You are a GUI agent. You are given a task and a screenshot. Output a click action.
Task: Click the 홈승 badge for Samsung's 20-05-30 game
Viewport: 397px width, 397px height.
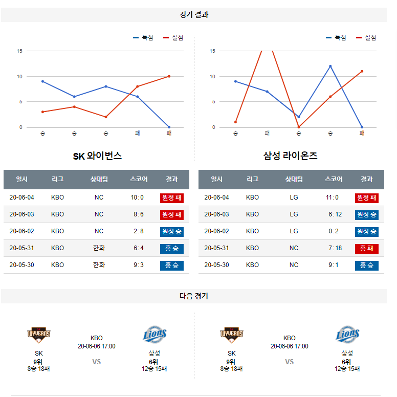point(367,266)
